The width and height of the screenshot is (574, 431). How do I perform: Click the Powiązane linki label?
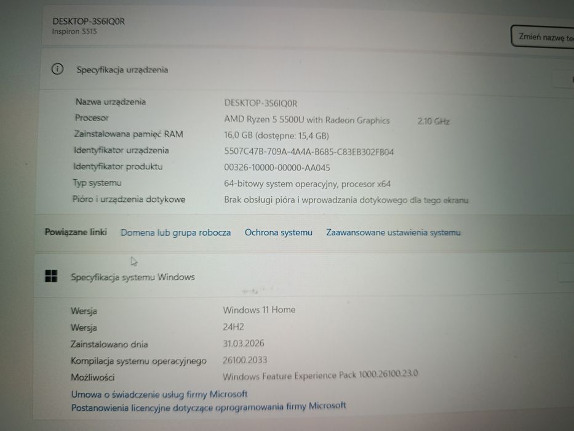76,232
